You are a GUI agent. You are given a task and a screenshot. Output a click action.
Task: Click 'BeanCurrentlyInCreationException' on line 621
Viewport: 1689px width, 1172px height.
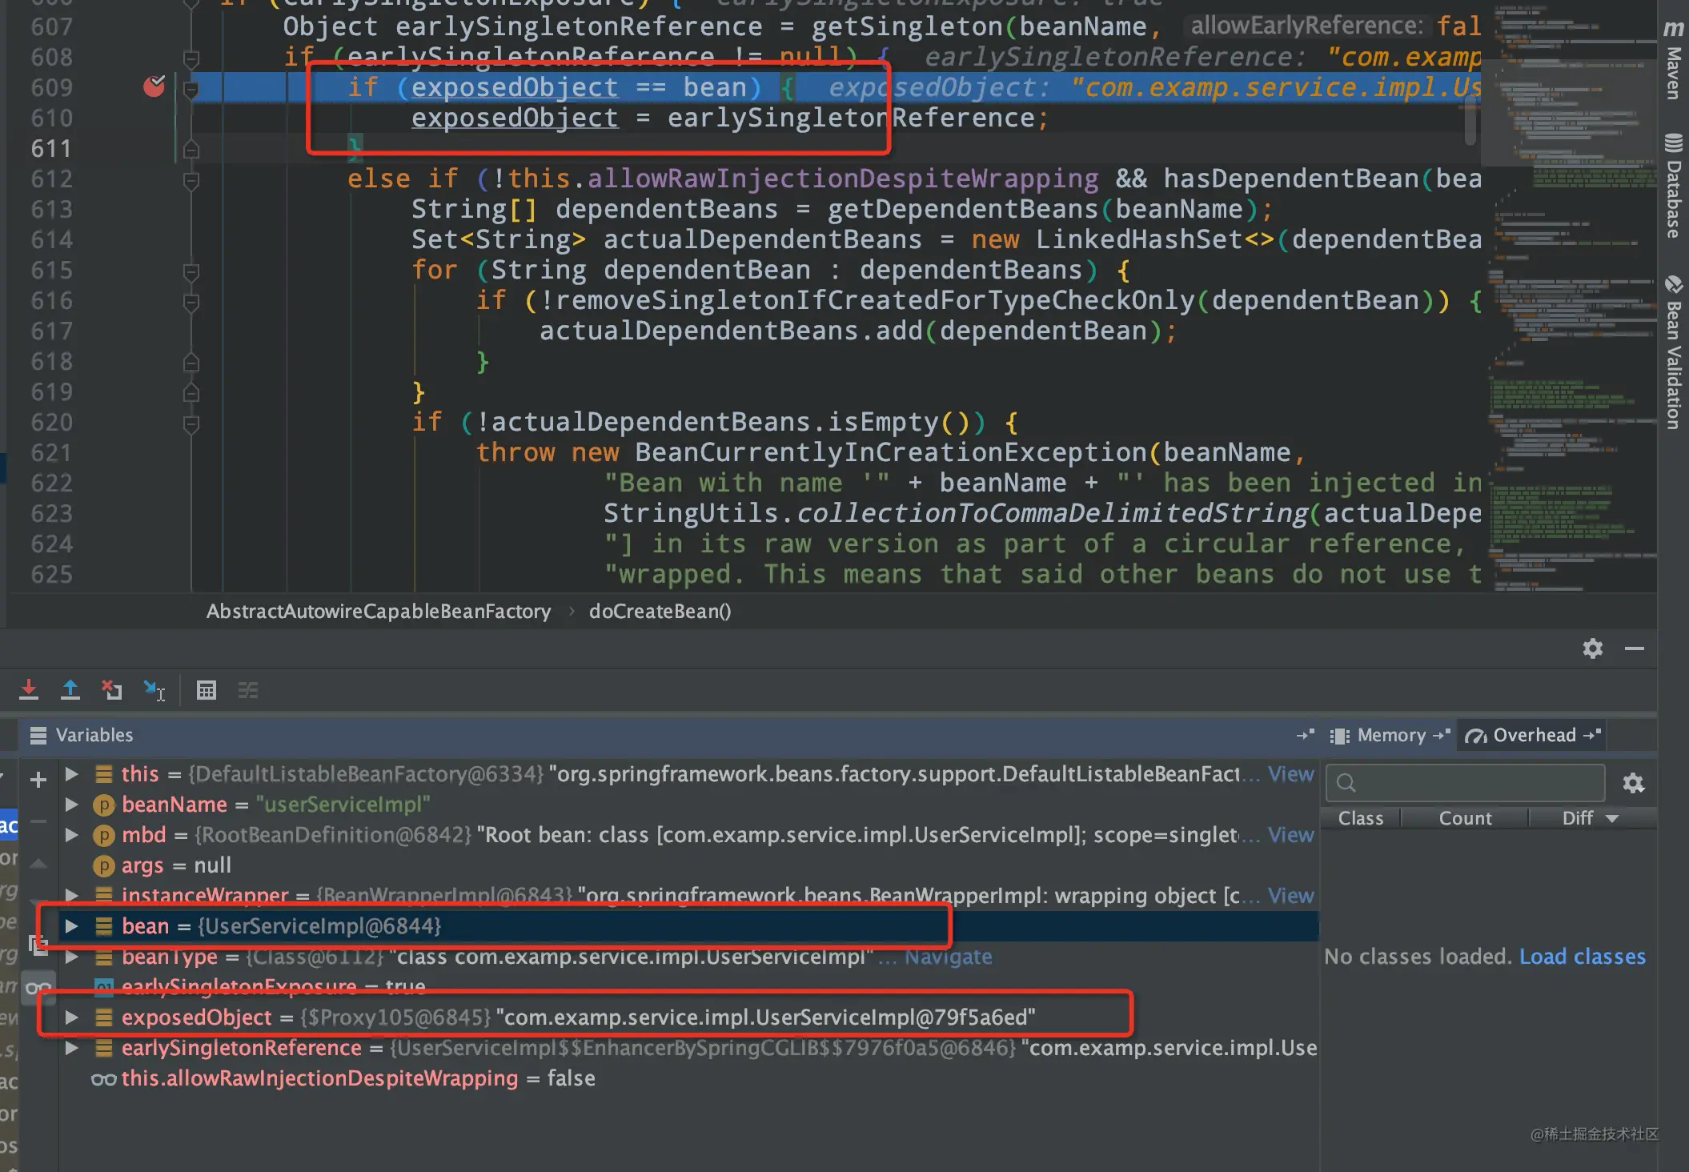pyautogui.click(x=891, y=453)
